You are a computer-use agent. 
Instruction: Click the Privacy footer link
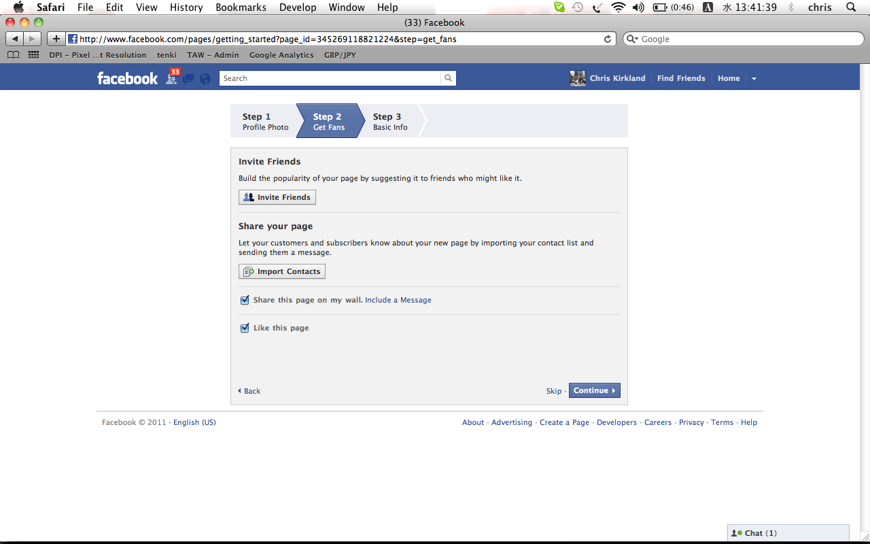pos(691,422)
